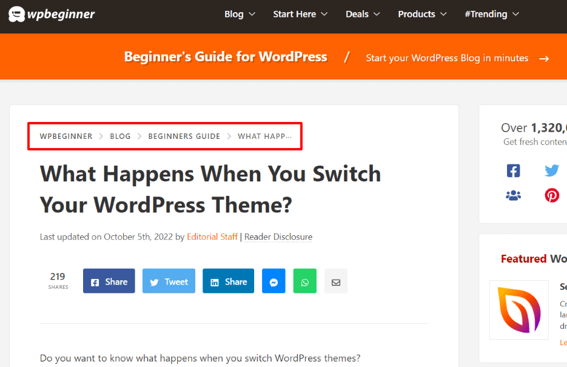Click the Facebook icon in the sidebar
567x367 pixels.
click(514, 170)
